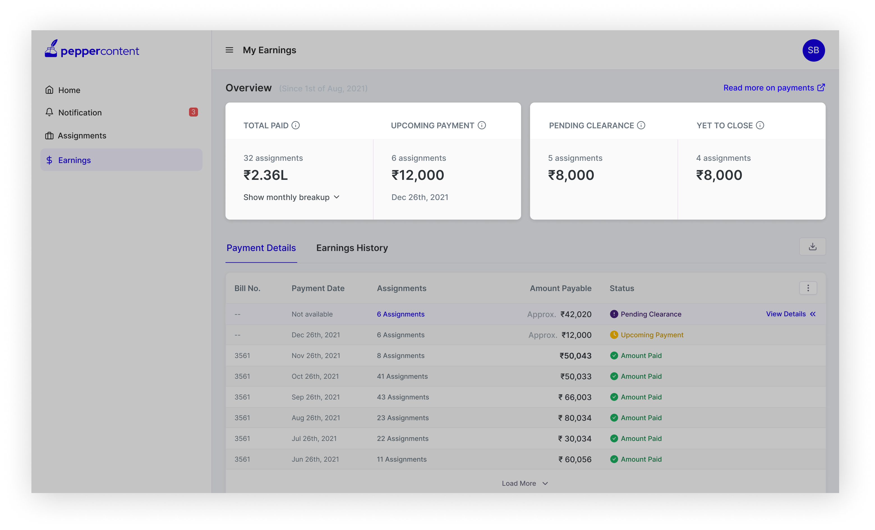Open the blue 6 Assignments link
The height and width of the screenshot is (530, 875).
click(400, 314)
